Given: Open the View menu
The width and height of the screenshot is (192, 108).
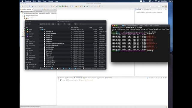Looking at the screenshot, I should [44, 1].
